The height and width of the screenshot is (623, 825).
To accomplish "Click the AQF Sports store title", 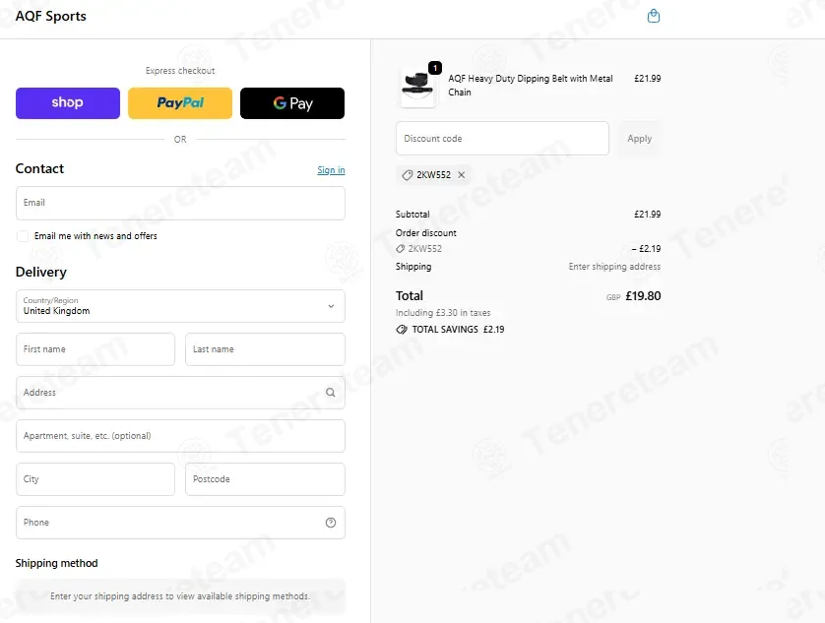I will pyautogui.click(x=50, y=17).
